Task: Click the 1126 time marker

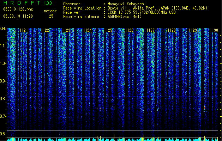Action: pyautogui.click(x=130, y=30)
